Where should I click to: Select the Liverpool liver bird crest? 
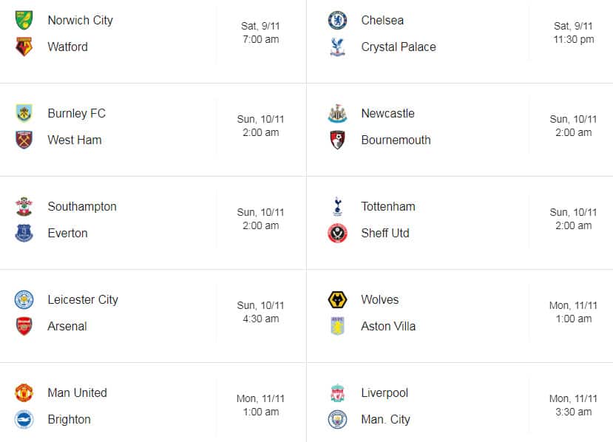coord(336,392)
